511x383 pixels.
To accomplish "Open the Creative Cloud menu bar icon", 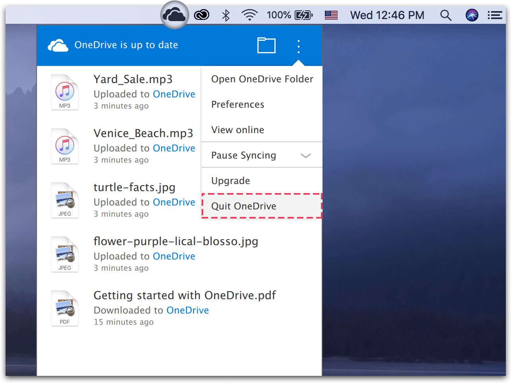I will (x=202, y=15).
